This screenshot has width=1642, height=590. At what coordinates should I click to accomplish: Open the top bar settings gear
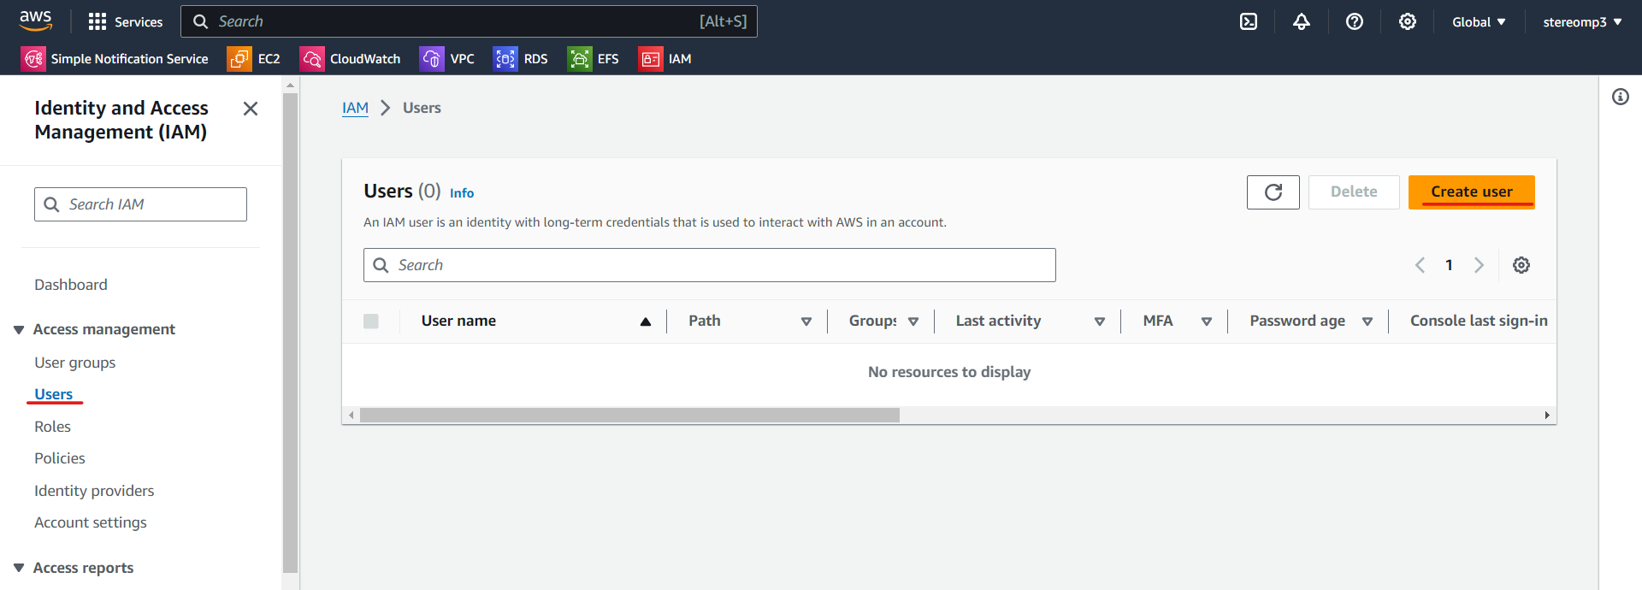pos(1408,21)
